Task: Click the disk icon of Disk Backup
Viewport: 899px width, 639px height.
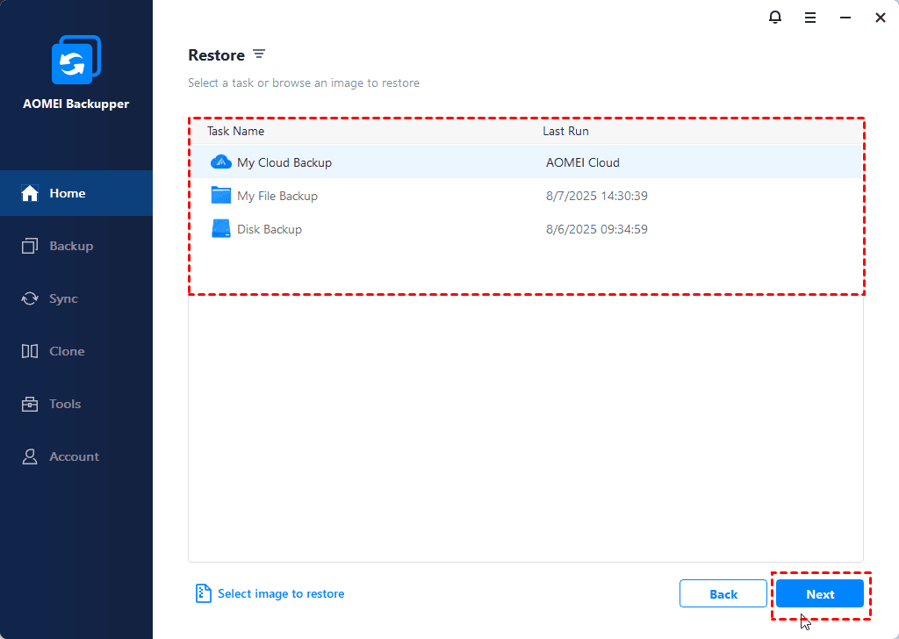Action: point(220,229)
